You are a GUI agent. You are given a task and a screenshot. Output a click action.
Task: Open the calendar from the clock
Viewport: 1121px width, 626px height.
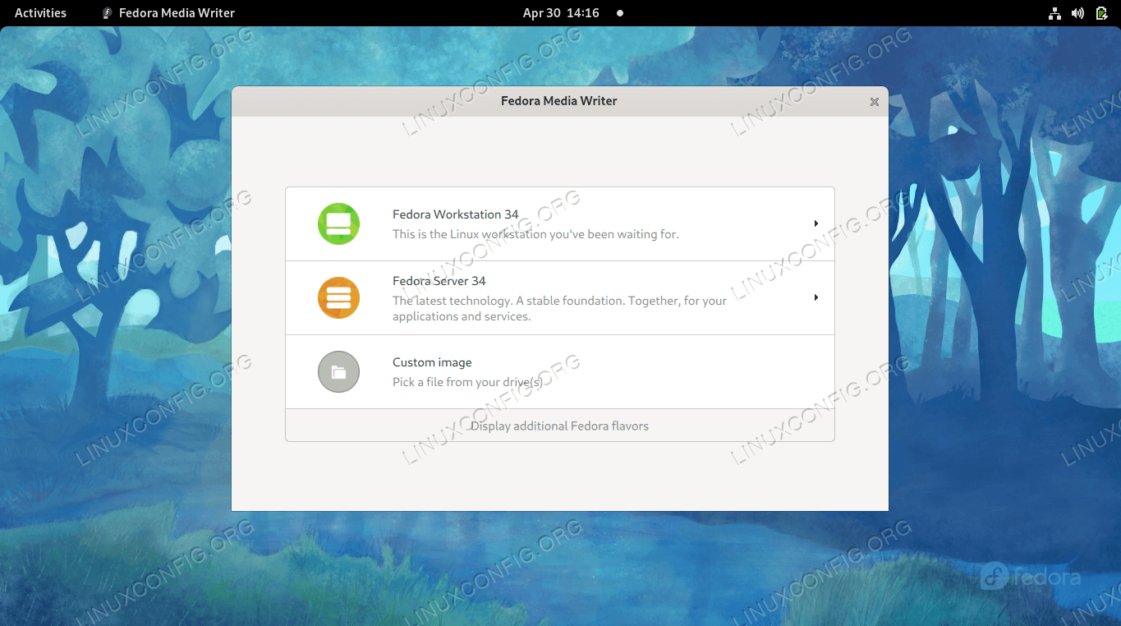click(561, 13)
